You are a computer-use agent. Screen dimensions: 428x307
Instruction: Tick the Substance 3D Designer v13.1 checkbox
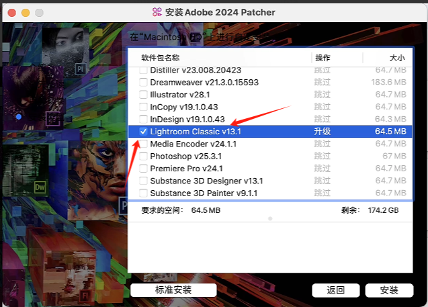[x=143, y=181]
